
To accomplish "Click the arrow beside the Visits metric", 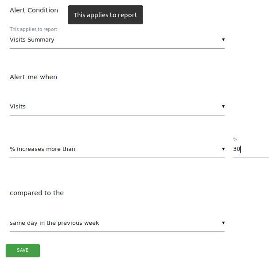I will tap(223, 107).
